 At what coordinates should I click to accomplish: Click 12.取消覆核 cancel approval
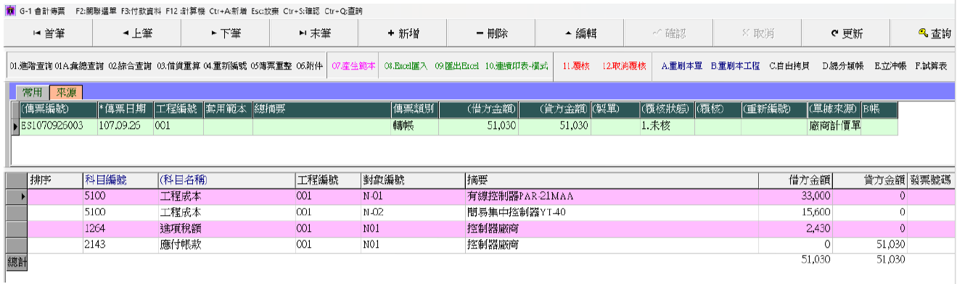pyautogui.click(x=624, y=65)
